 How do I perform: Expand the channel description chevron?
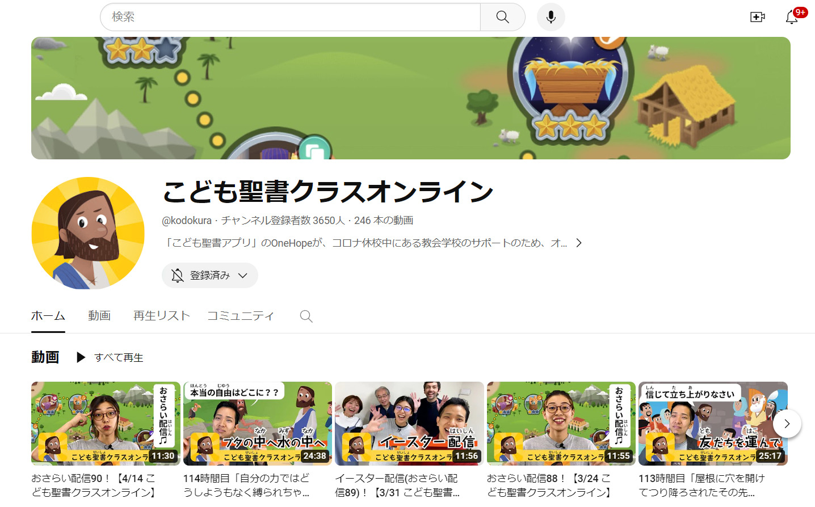[579, 243]
